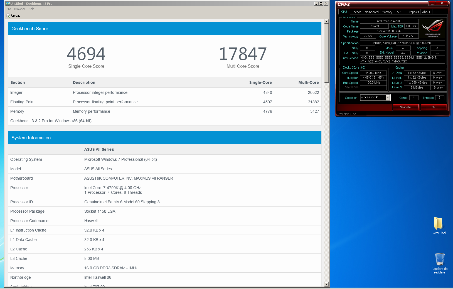Click the CPU-Z Name field Intel Core i7 4790K

coord(389,21)
